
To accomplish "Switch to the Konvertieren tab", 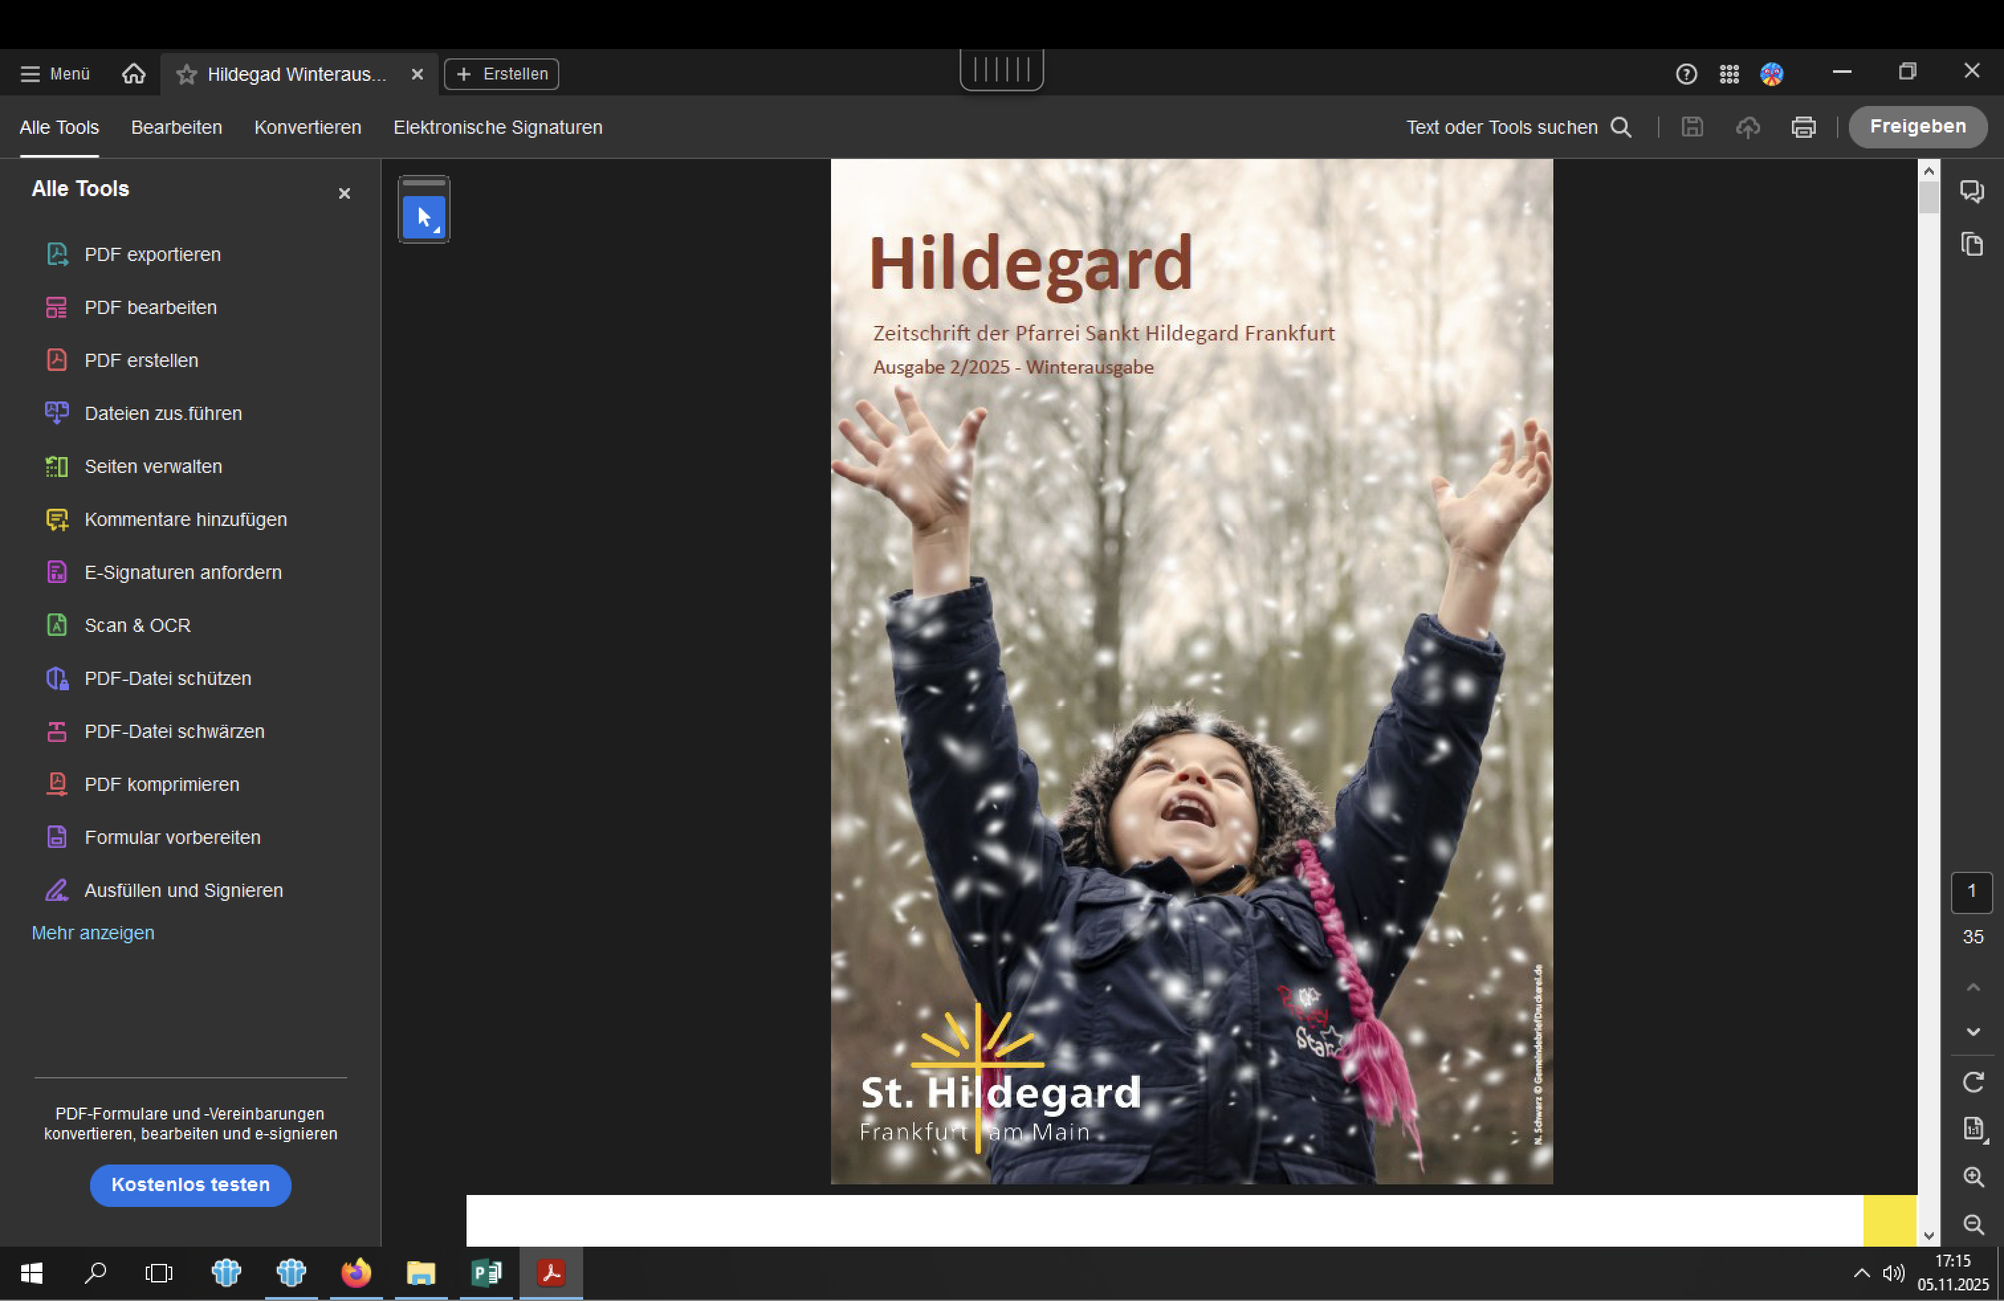I will click(x=307, y=127).
